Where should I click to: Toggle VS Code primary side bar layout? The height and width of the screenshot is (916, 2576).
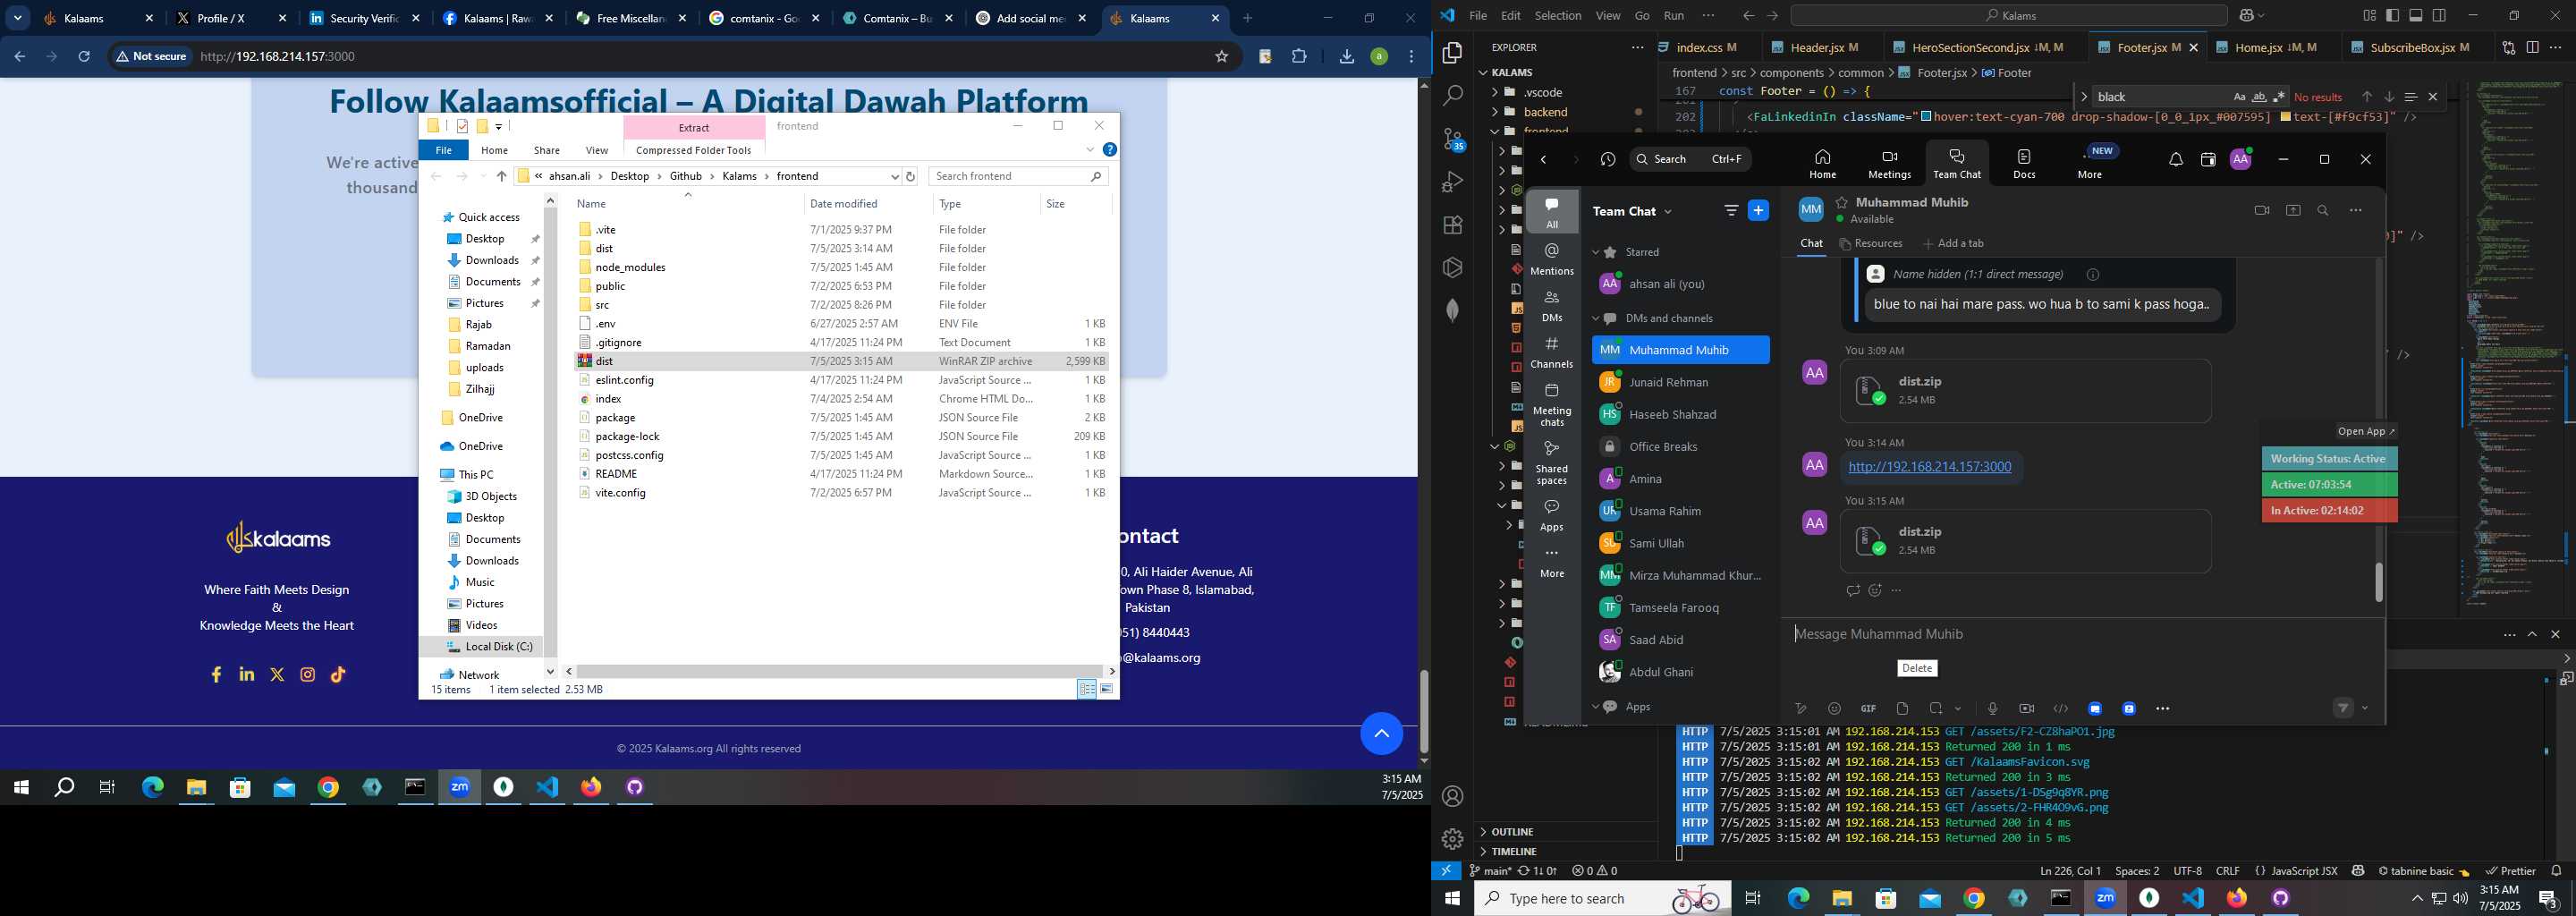click(2392, 16)
